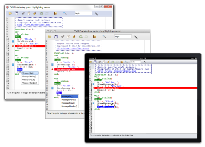The height and width of the screenshot is (147, 205).
Task: Select MessageInput() in Mac window autocomplete list
Action: pos(70,103)
